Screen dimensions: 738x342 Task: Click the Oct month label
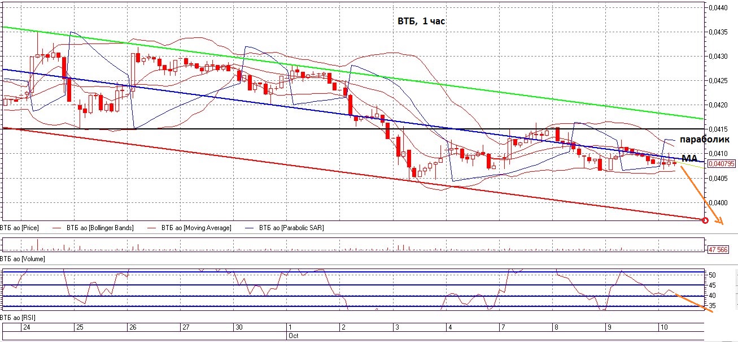[293, 335]
